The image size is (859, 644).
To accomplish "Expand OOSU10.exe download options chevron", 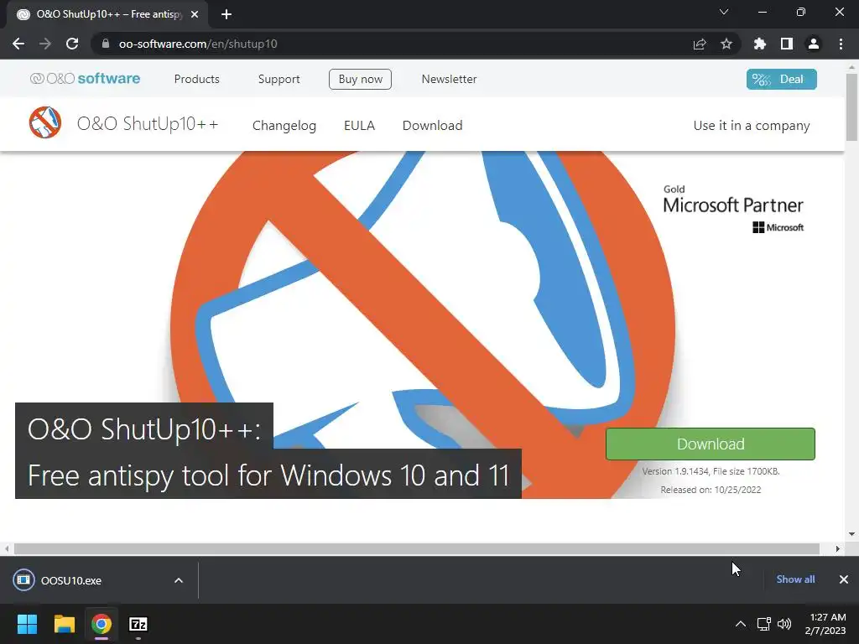I will tap(179, 580).
